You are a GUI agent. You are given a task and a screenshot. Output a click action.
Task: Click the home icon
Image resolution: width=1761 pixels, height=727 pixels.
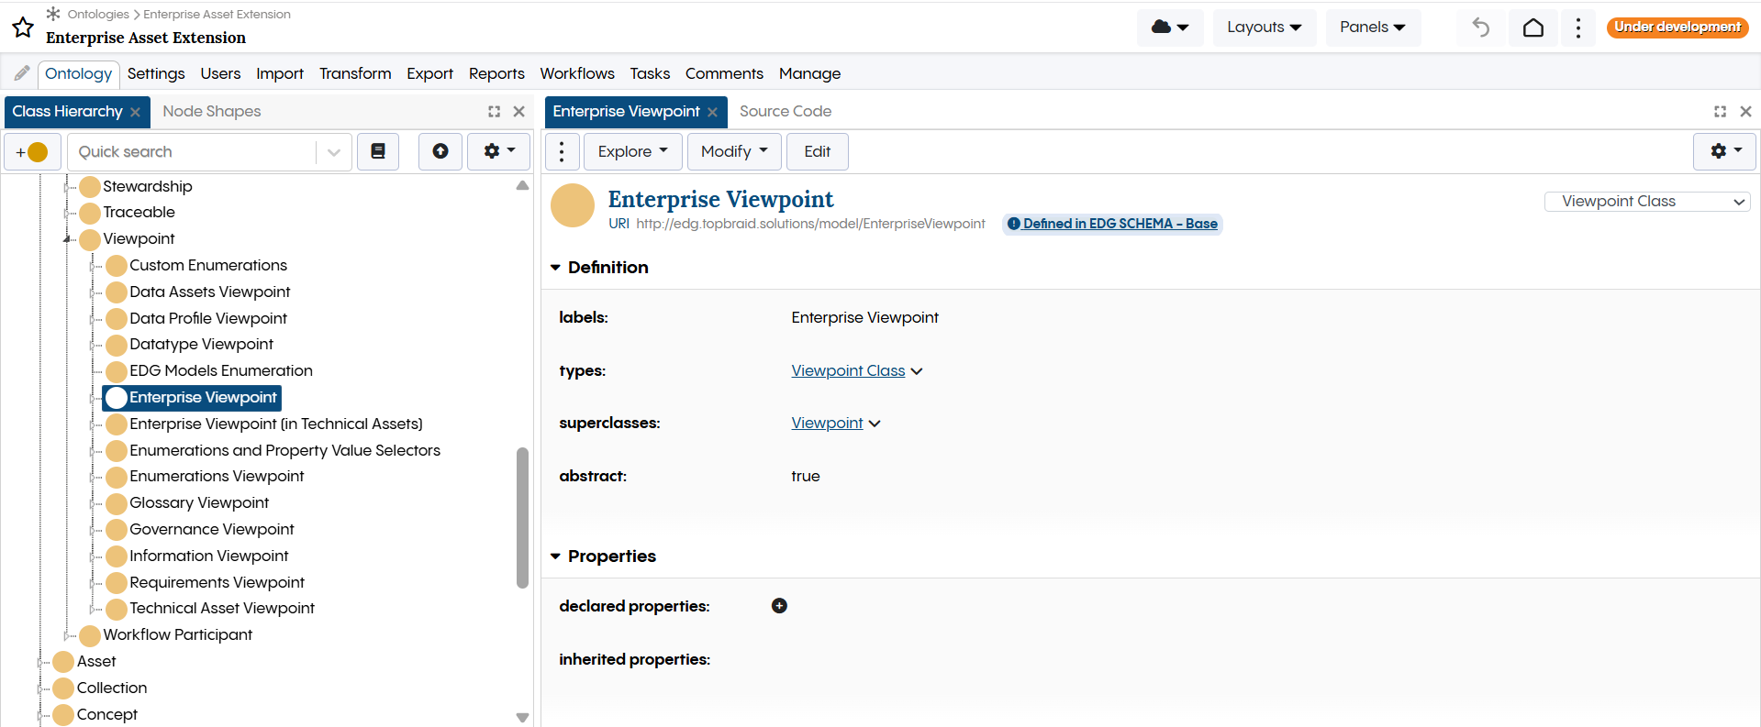coord(1533,28)
